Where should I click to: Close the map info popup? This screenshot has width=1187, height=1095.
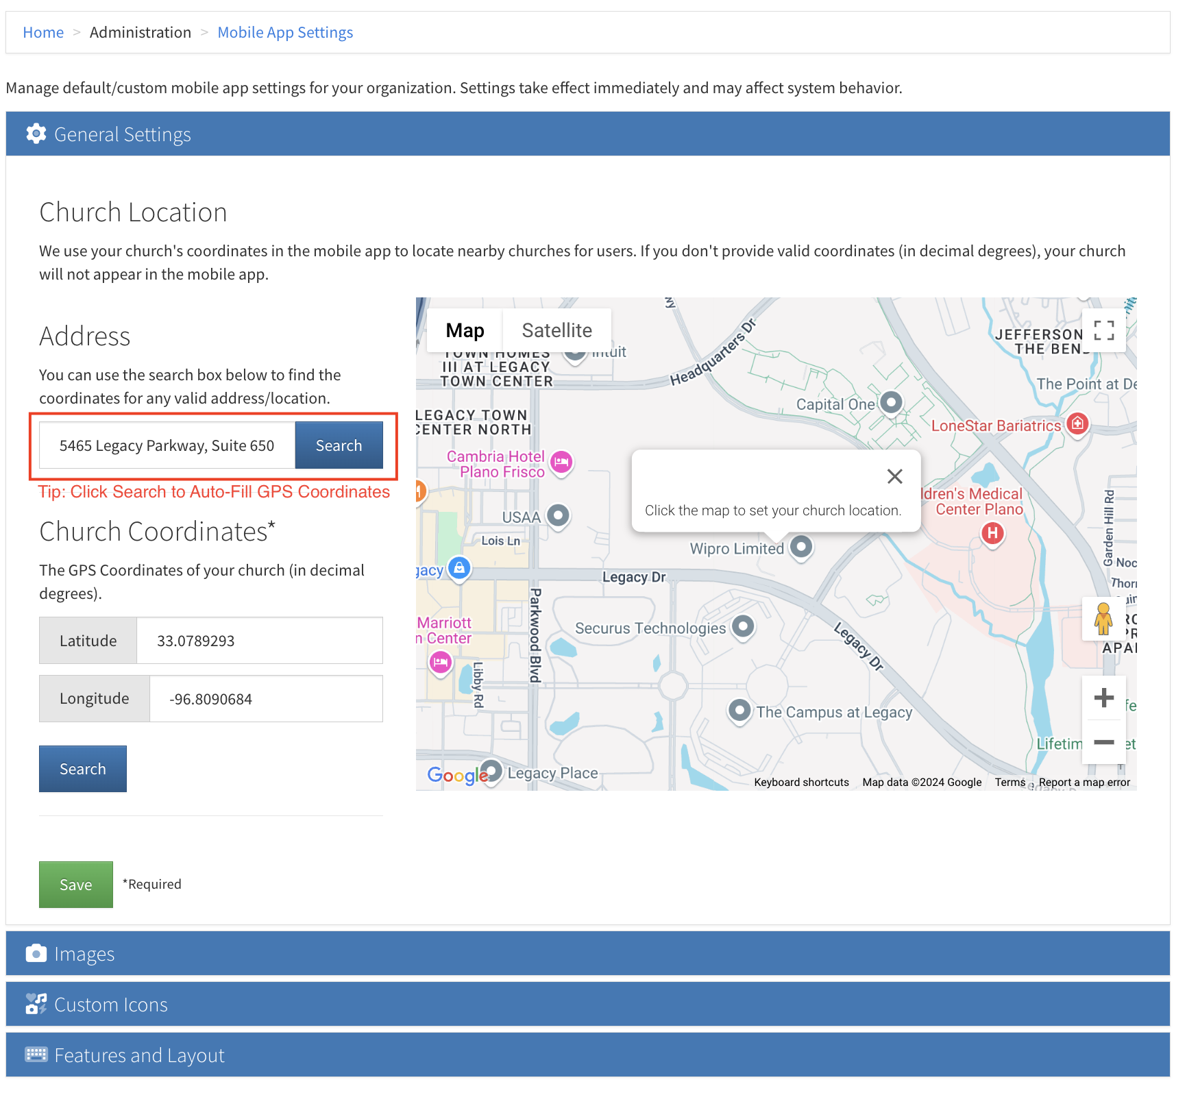tap(894, 476)
